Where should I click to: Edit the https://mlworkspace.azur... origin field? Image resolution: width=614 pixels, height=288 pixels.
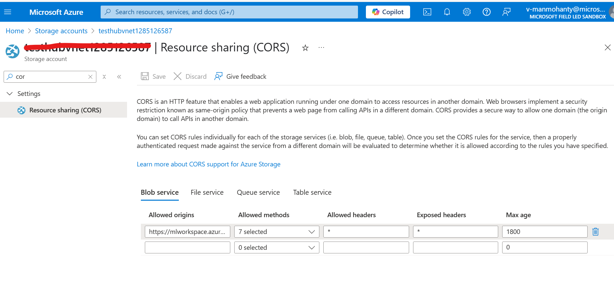[x=187, y=232]
